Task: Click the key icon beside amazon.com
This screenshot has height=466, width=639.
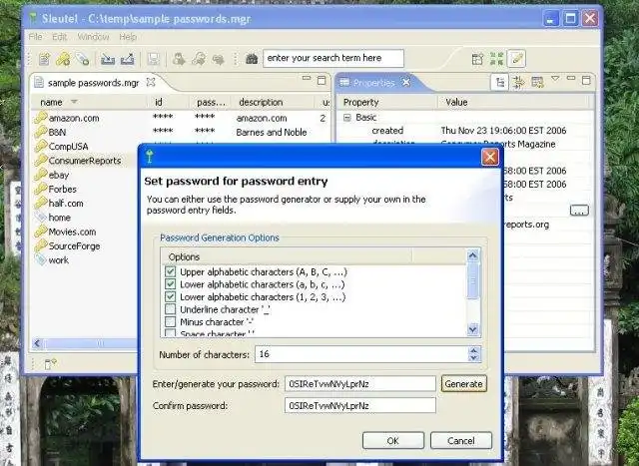Action: click(x=40, y=118)
